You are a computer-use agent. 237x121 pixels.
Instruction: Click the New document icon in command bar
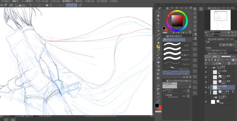(16, 5)
